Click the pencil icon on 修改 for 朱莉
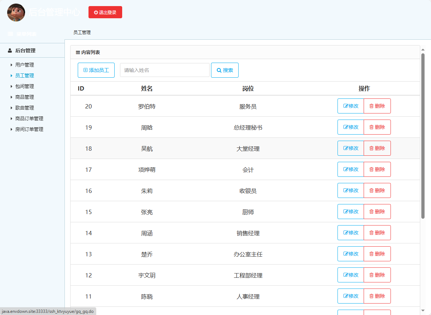Screen dimensions: 431x315 coord(346,190)
